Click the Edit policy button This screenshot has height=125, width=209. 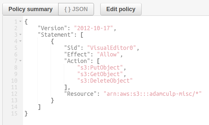pyautogui.click(x=121, y=9)
